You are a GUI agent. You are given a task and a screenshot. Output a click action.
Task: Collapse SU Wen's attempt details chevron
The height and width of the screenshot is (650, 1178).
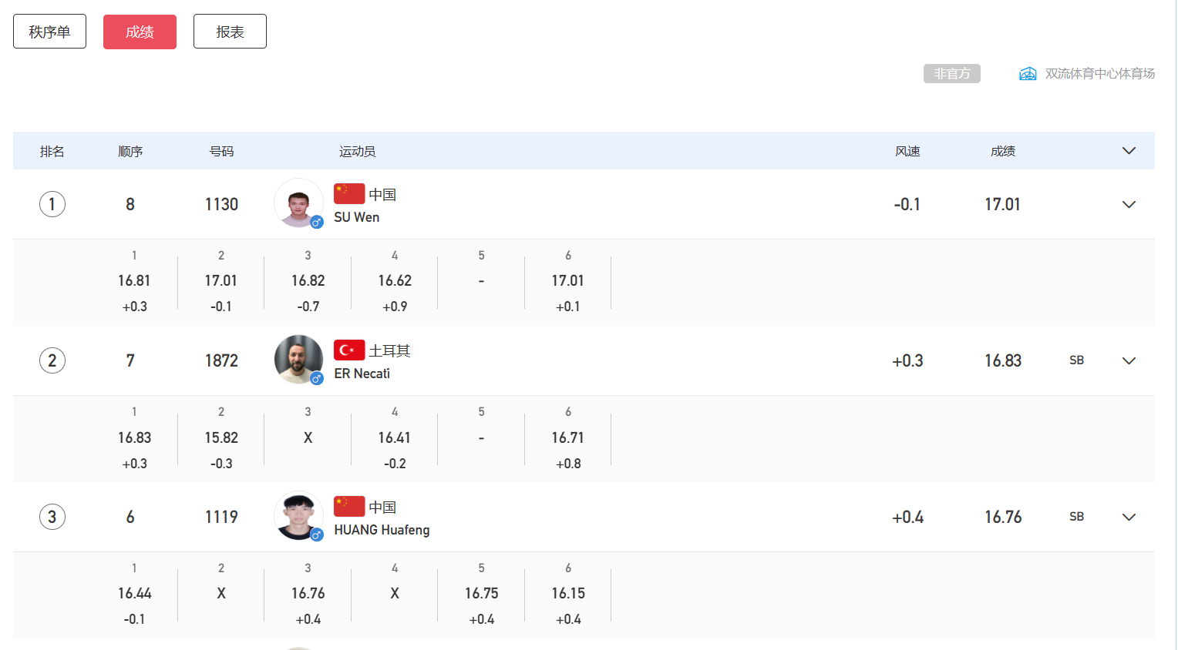pyautogui.click(x=1129, y=204)
